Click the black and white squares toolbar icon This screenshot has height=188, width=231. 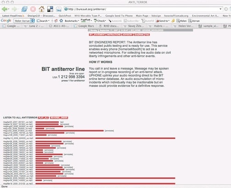[50, 9]
